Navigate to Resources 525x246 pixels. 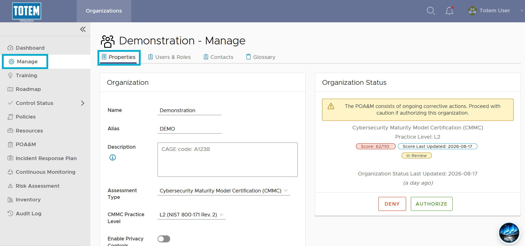pos(45,131)
